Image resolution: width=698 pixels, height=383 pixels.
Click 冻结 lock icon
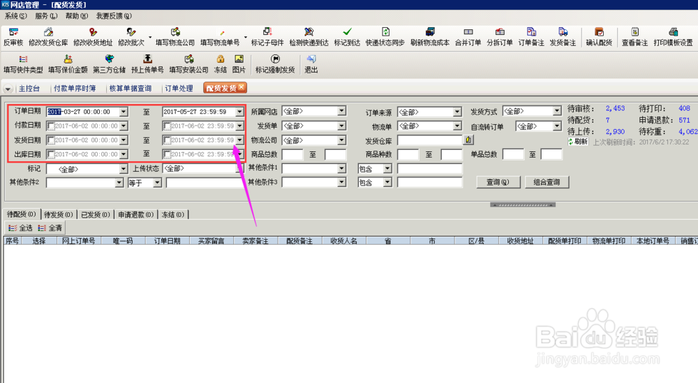pyautogui.click(x=220, y=64)
